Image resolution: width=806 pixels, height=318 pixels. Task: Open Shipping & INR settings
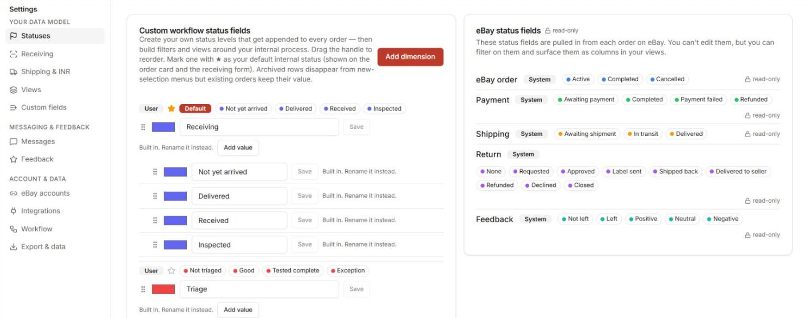click(x=55, y=72)
